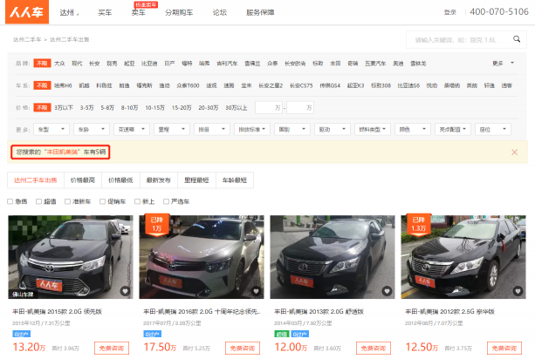535x359 pixels.
Task: Change city from 达州
Action: tap(69, 12)
